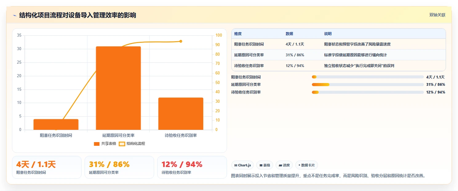Select the 阻塞任务识别时间 table row name

[x=249, y=44]
